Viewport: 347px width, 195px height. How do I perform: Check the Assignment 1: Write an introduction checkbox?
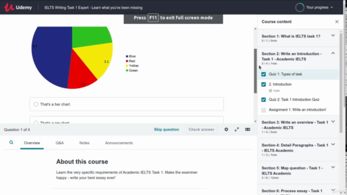click(264, 110)
